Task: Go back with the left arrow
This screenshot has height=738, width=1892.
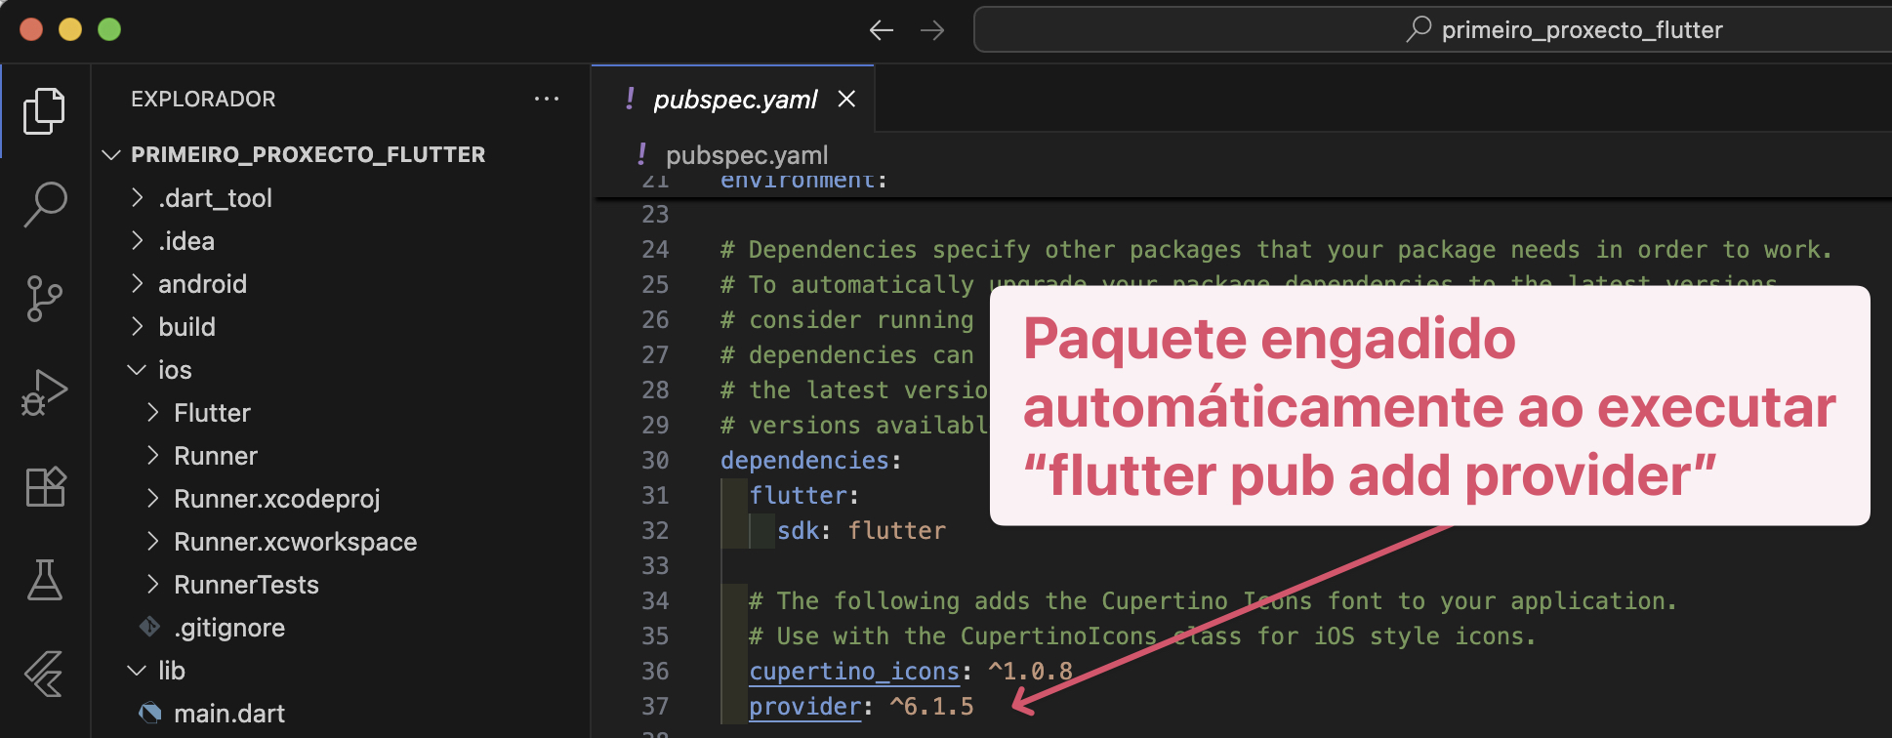Action: click(x=881, y=30)
